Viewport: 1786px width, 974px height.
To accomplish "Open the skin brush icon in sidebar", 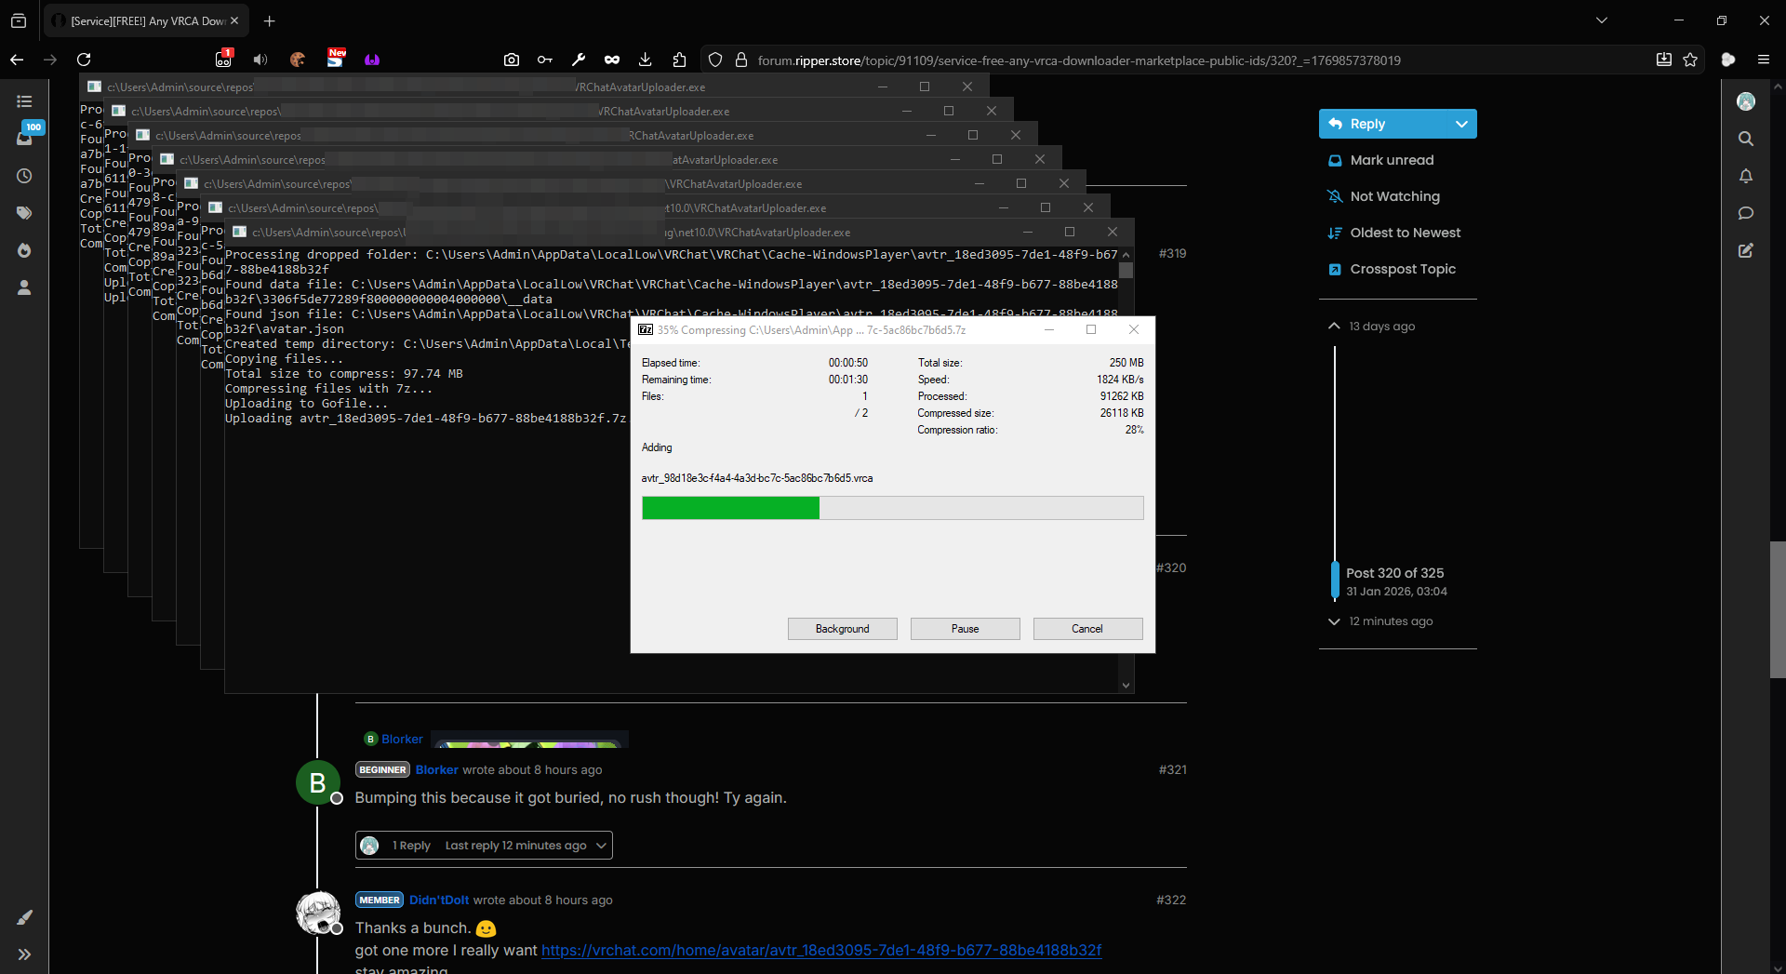I will 24,917.
